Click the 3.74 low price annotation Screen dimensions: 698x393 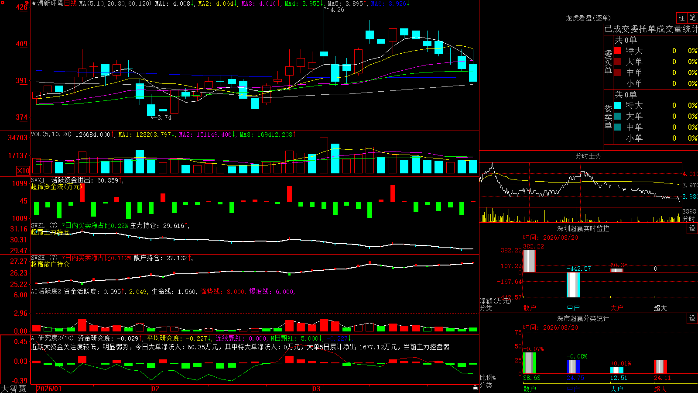coord(164,117)
